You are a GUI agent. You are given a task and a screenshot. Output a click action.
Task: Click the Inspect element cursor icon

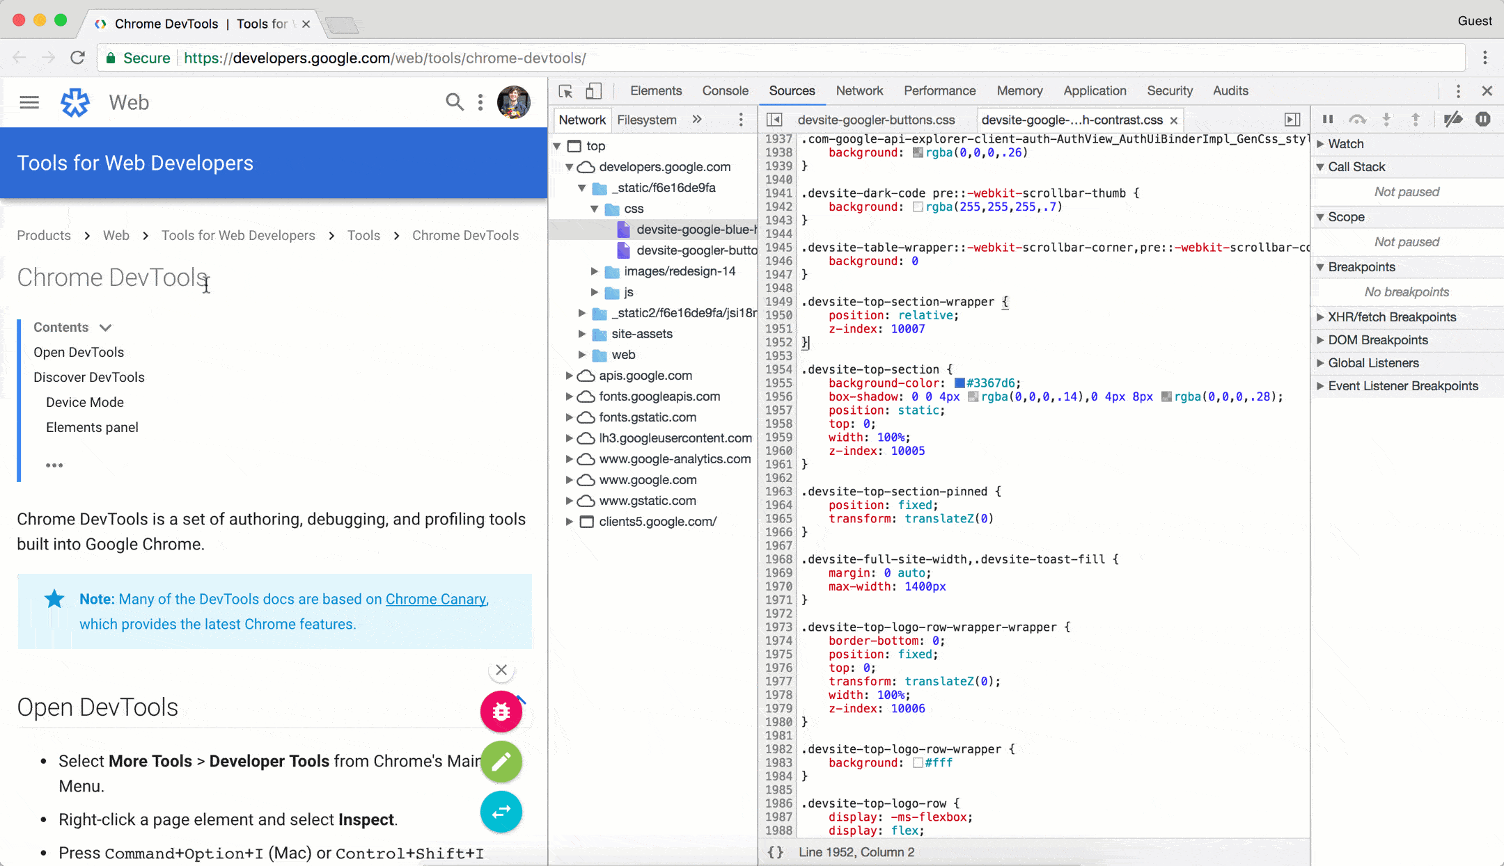point(566,91)
